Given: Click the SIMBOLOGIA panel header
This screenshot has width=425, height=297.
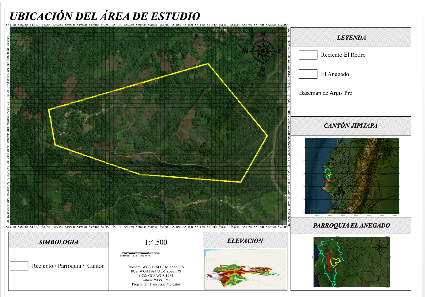Looking at the screenshot, I should coord(58,242).
